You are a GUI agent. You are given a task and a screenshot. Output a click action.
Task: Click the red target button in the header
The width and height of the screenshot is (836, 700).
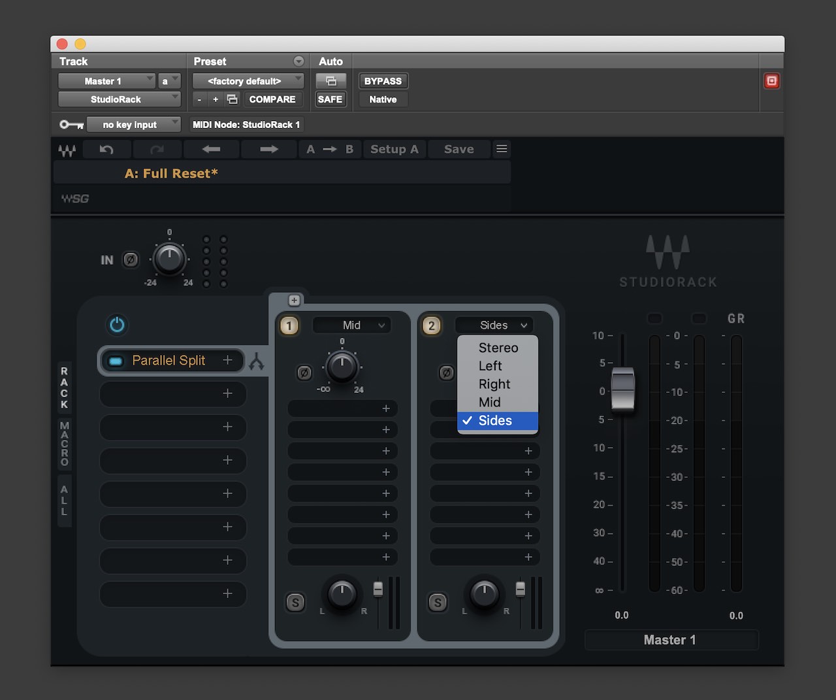click(x=771, y=81)
